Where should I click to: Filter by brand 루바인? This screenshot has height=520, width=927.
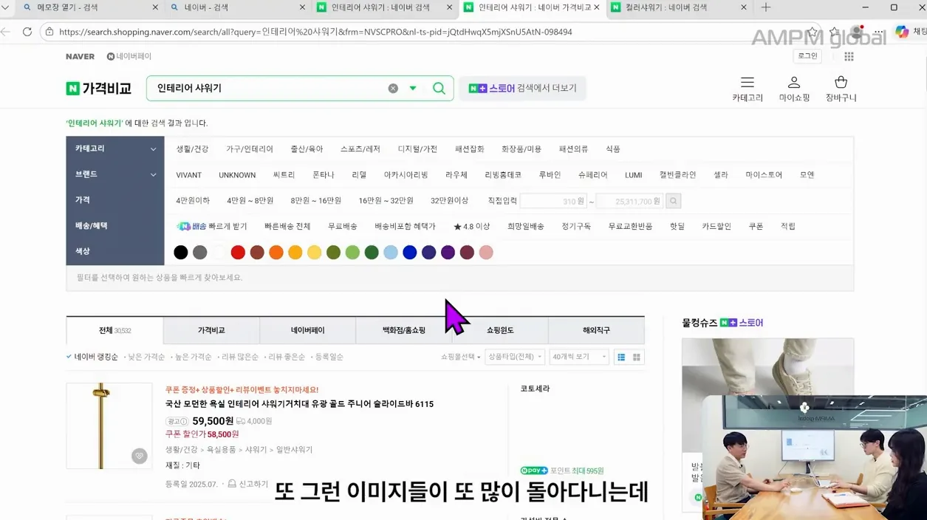click(x=550, y=175)
